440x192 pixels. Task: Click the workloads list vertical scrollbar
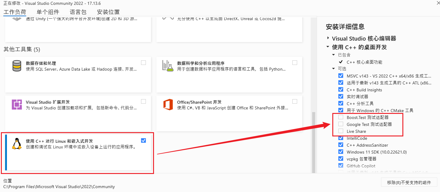pyautogui.click(x=314, y=143)
